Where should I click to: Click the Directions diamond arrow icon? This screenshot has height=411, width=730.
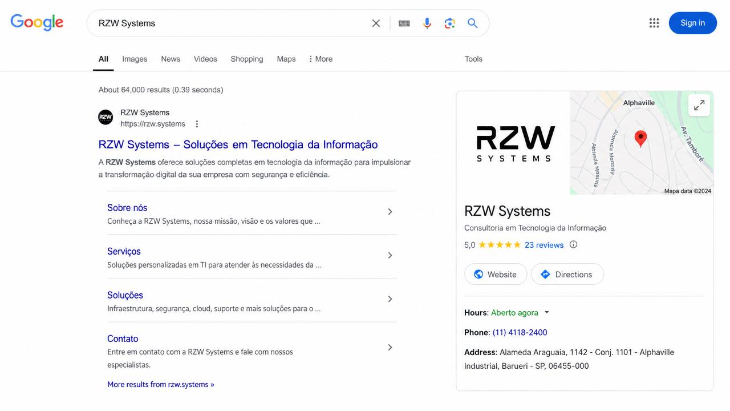[545, 275]
